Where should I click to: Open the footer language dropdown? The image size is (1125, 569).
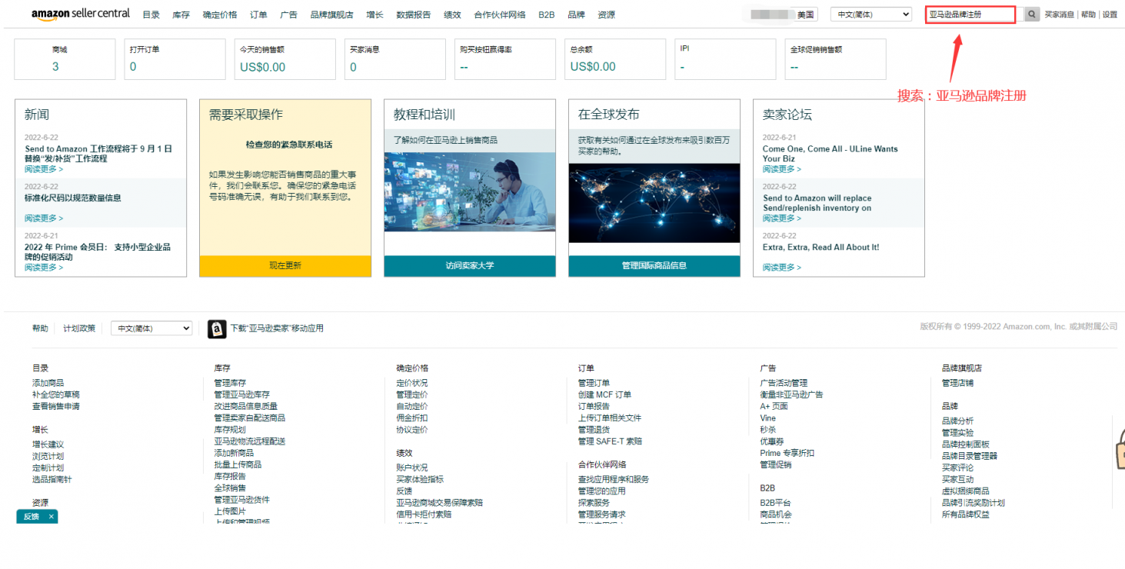pyautogui.click(x=151, y=328)
